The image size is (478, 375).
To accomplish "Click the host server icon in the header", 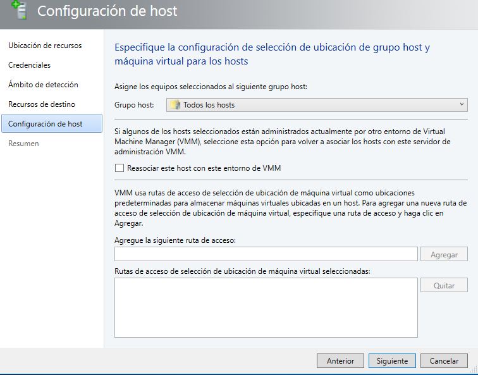I will [x=20, y=11].
